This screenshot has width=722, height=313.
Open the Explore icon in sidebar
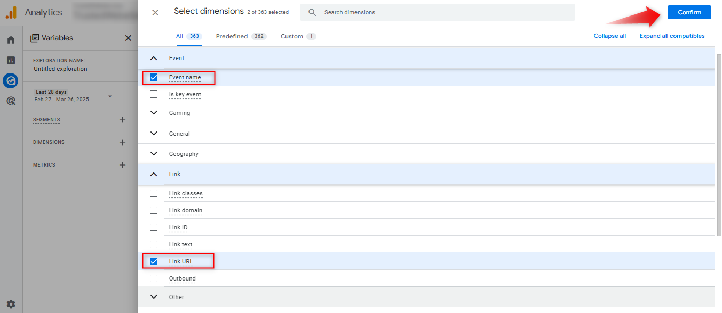11,80
